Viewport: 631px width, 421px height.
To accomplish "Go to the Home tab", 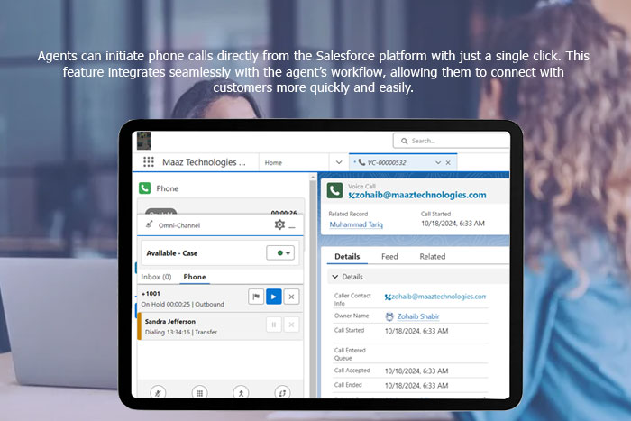I will [x=273, y=162].
